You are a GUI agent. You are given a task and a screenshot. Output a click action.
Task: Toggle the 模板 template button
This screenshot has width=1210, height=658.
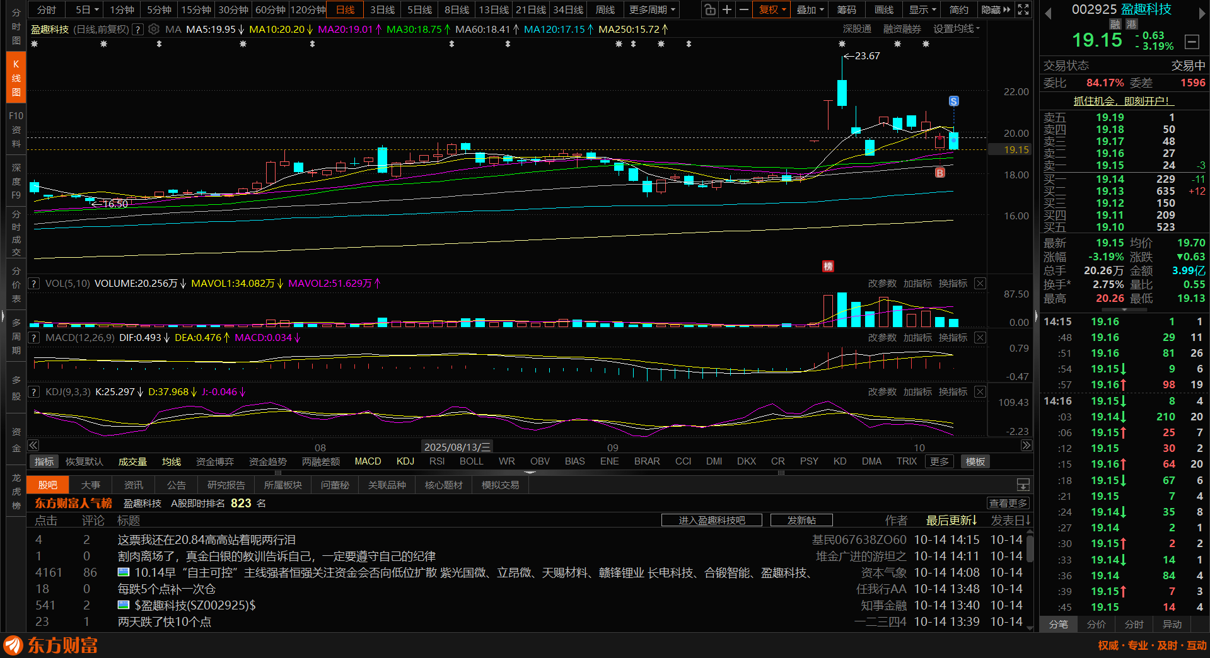[x=975, y=461]
